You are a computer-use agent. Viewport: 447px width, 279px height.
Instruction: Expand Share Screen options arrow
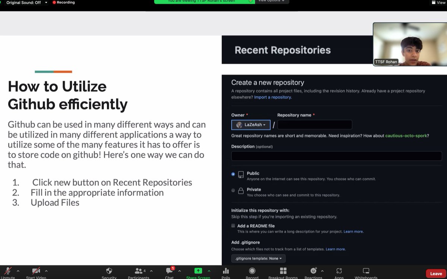click(209, 271)
